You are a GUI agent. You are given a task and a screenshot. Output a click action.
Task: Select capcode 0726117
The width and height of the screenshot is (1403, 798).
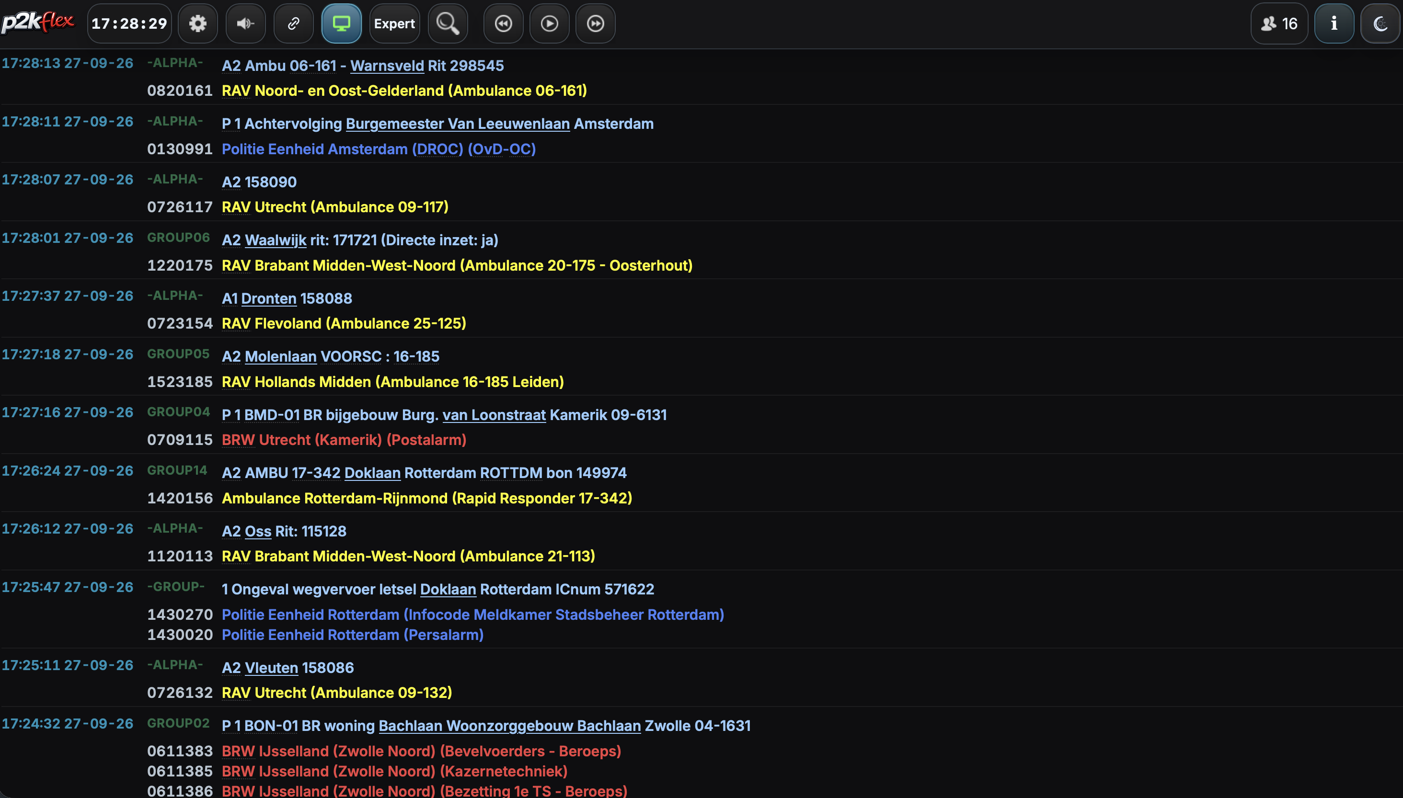point(180,207)
